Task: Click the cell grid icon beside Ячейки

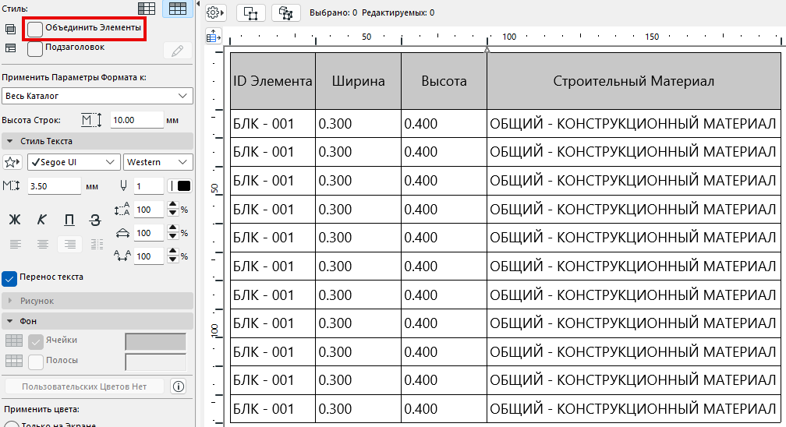Action: pyautogui.click(x=14, y=341)
